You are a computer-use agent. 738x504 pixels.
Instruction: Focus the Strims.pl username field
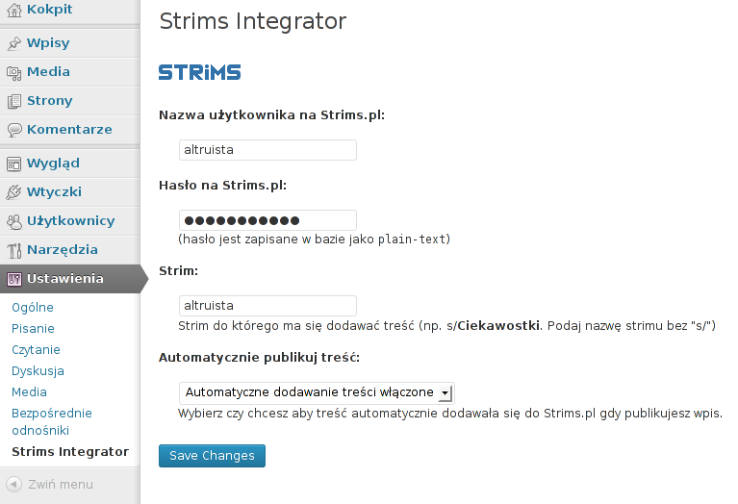267,150
